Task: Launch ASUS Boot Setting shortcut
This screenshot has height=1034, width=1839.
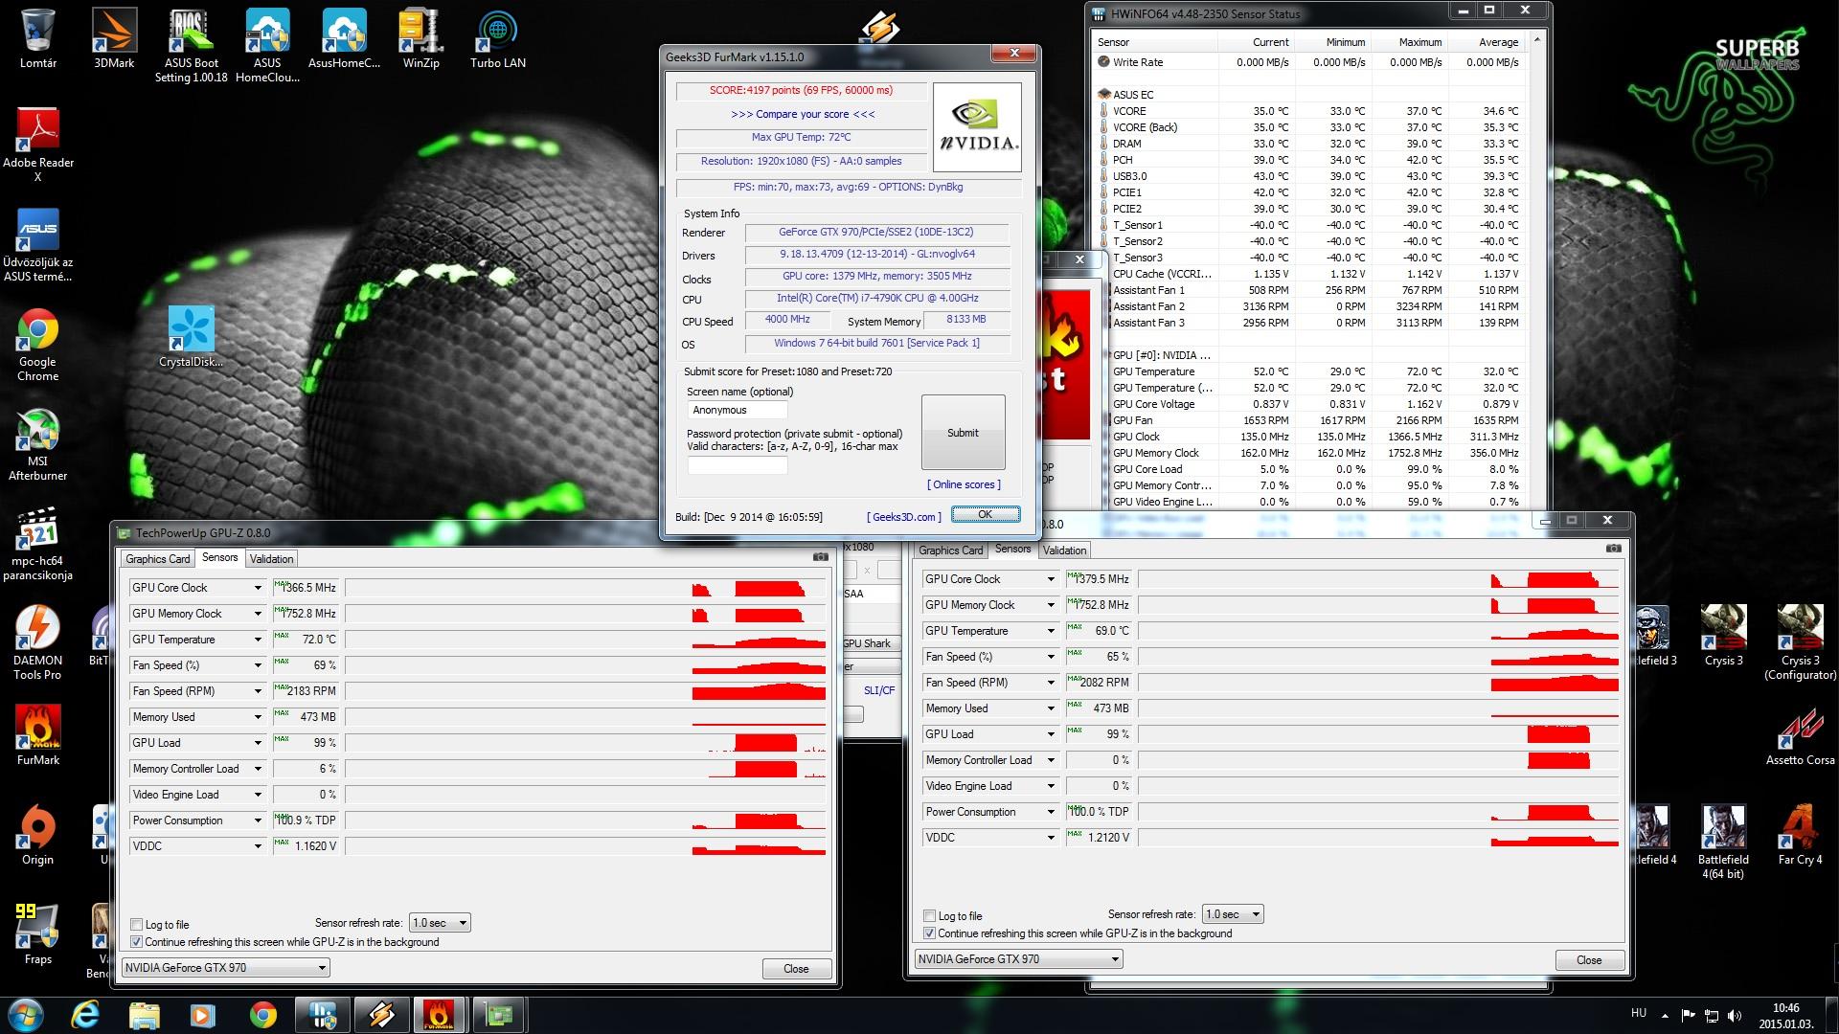Action: (192, 45)
